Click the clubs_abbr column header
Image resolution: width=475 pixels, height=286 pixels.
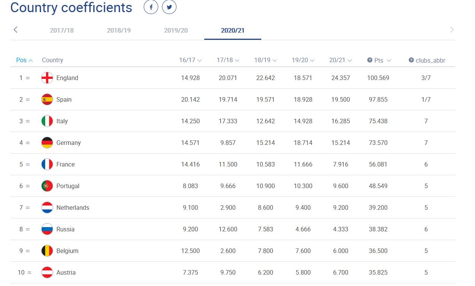point(431,60)
